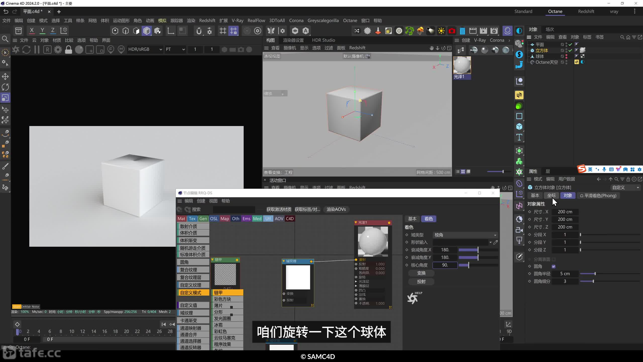Pause the Octane live viewer render

click(x=37, y=50)
